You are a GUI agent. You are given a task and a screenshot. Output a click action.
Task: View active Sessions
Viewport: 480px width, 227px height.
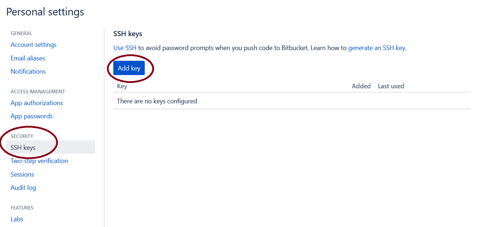tap(22, 174)
